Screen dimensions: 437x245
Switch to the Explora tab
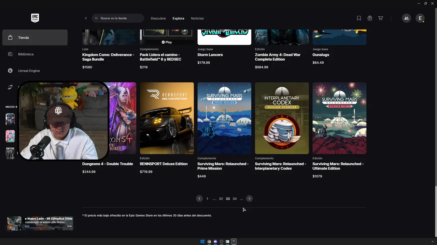178,18
